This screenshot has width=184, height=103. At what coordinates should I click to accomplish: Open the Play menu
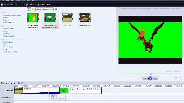pos(28,1)
